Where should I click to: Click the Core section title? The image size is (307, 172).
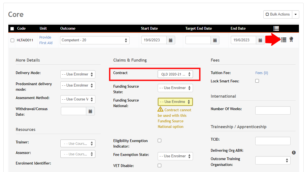pos(16,14)
